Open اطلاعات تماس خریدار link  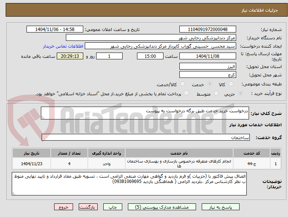tap(63, 46)
